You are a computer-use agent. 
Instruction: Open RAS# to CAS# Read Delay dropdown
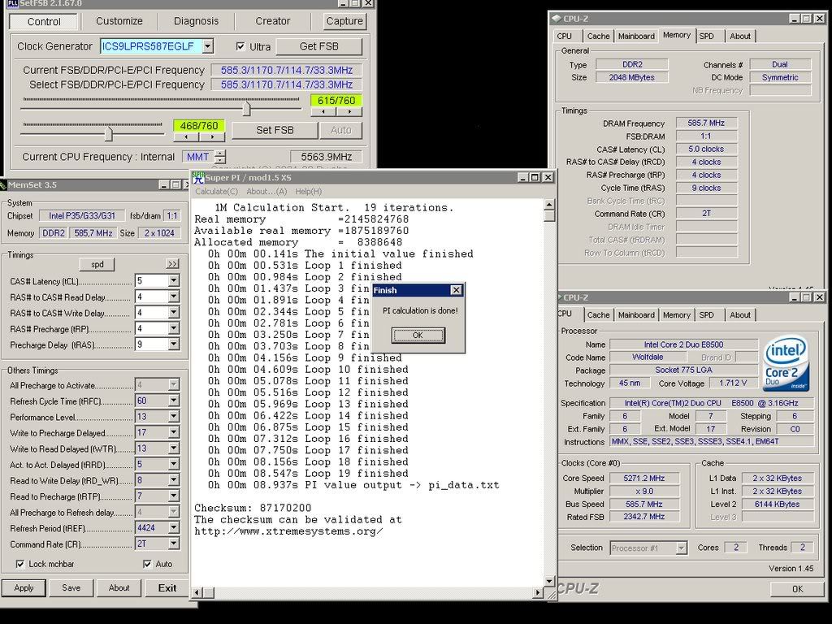pyautogui.click(x=174, y=297)
